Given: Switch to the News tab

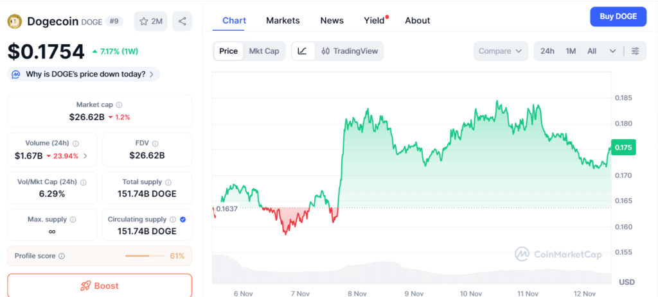Looking at the screenshot, I should point(332,21).
